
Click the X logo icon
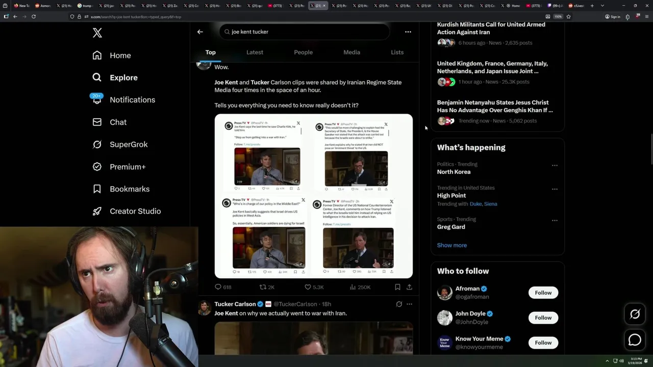(x=97, y=33)
